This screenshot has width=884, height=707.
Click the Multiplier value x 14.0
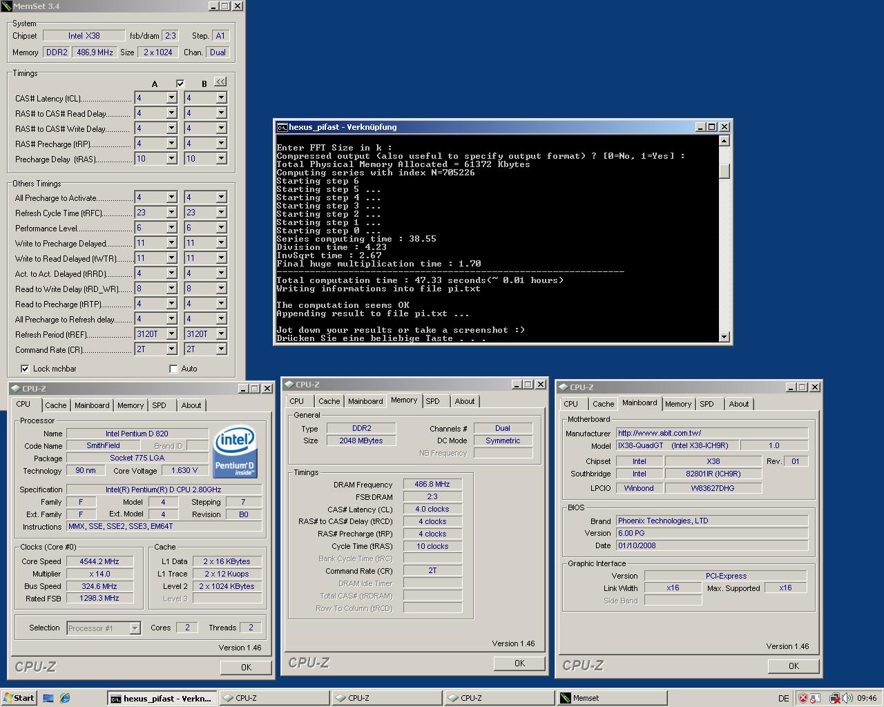[x=99, y=574]
